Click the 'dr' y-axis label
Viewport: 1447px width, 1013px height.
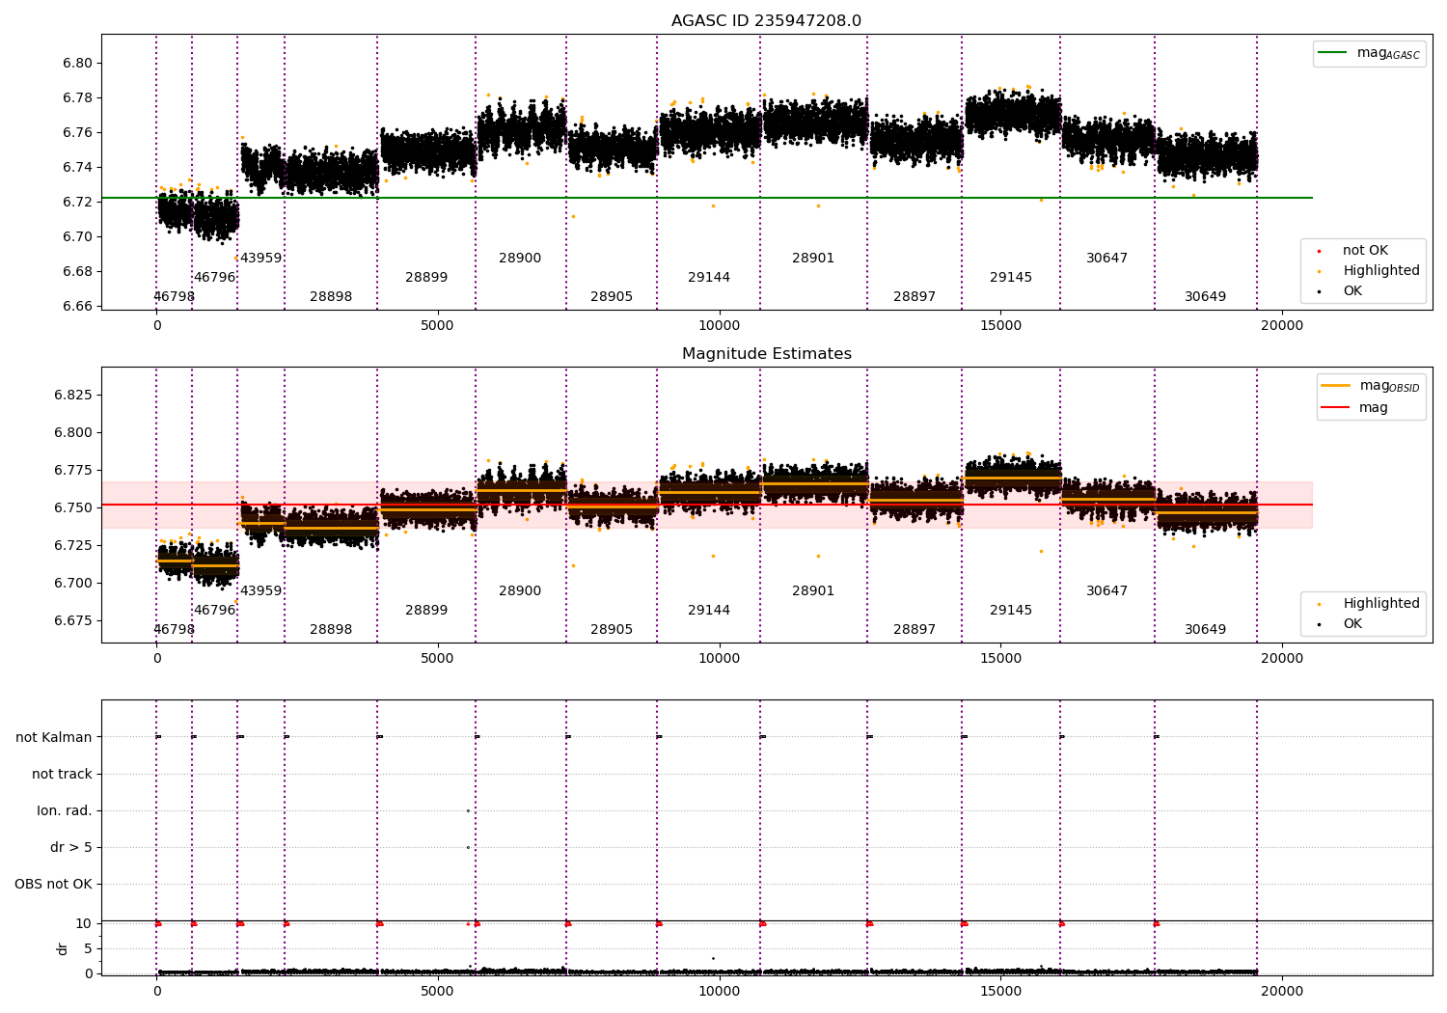tap(63, 948)
